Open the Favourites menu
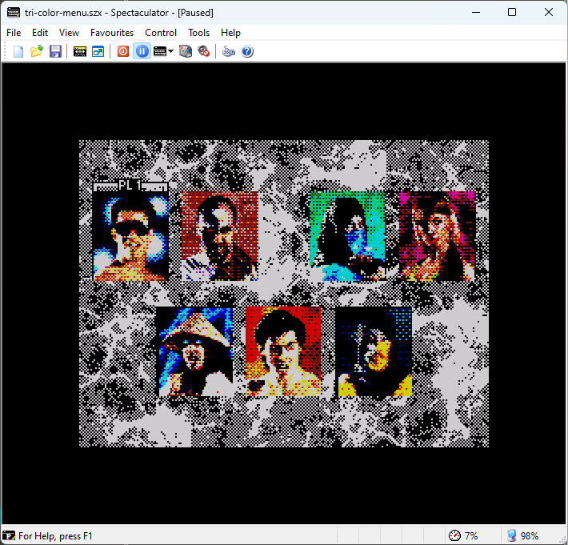 coord(112,33)
